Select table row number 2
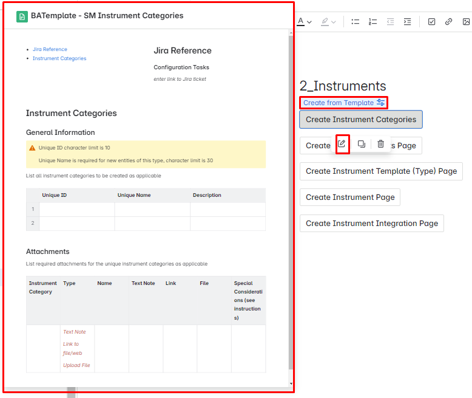 pyautogui.click(x=33, y=224)
